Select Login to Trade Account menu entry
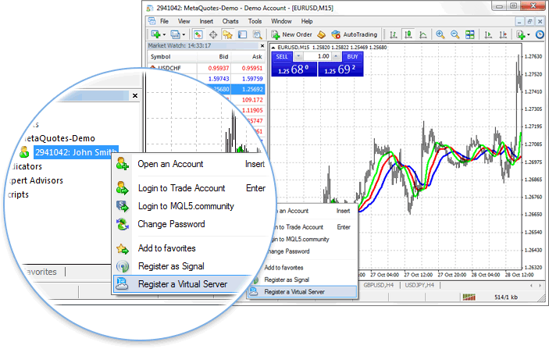This screenshot has width=549, height=349. pos(181,188)
